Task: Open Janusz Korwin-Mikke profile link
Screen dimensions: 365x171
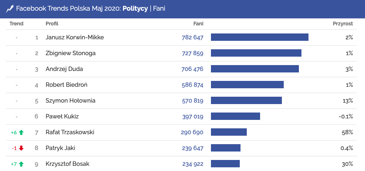Action: (75, 38)
